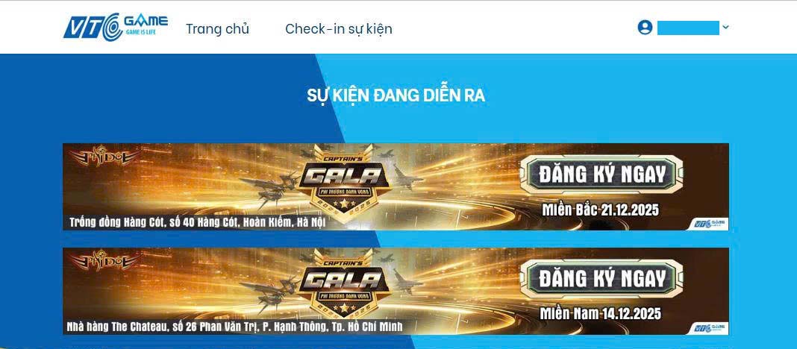Click the Phi Đội logo on second banner
Viewport: 797px width, 349px height.
pyautogui.click(x=104, y=260)
